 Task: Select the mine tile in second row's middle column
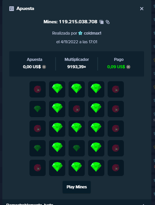click(x=77, y=109)
